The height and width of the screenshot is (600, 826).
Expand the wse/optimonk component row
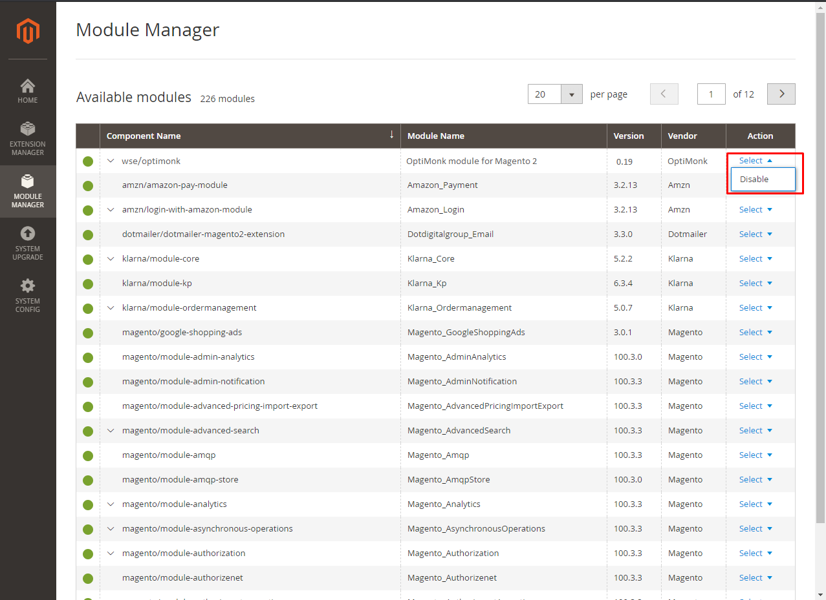pyautogui.click(x=111, y=161)
